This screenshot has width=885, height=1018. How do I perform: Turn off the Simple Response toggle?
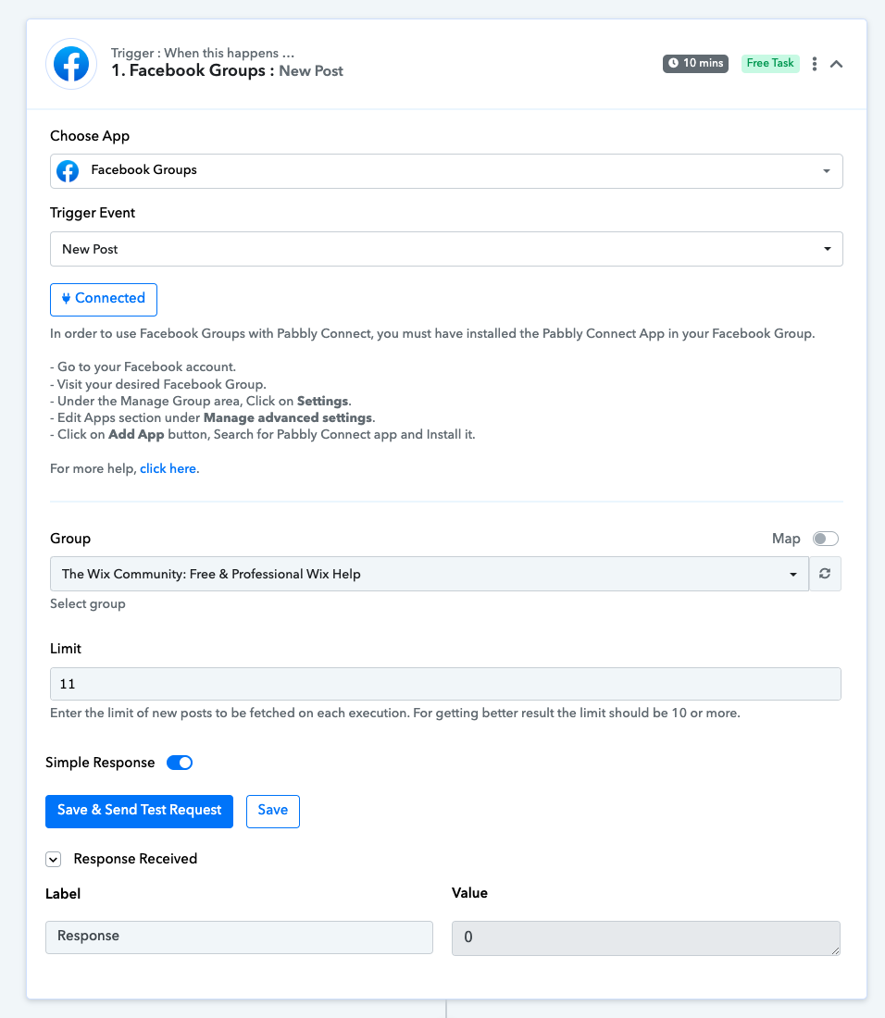click(x=180, y=763)
